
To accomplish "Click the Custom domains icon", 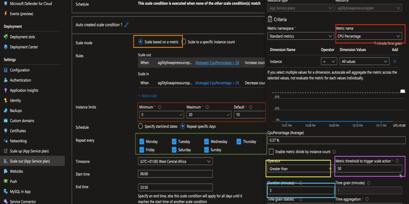I will (x=5, y=121).
